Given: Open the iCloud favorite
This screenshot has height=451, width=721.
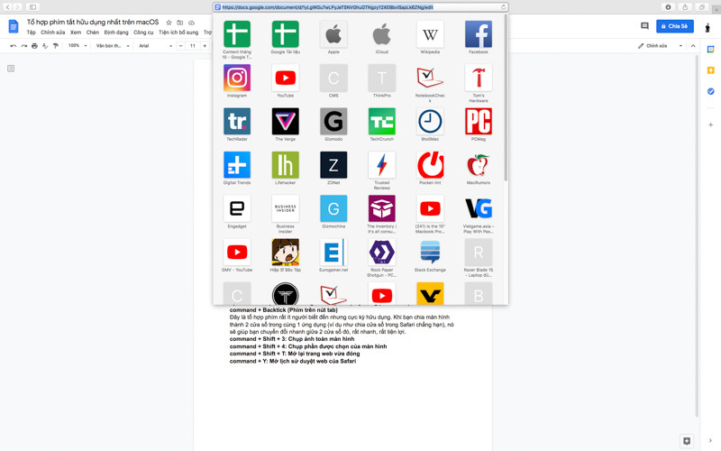Looking at the screenshot, I should tap(381, 34).
